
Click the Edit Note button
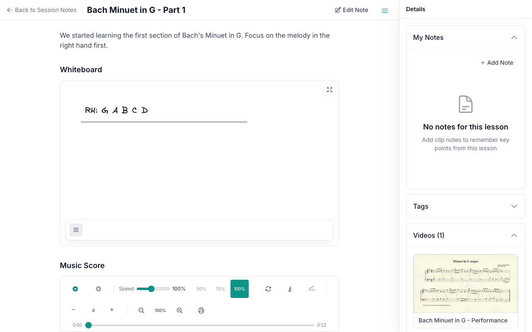coord(352,10)
